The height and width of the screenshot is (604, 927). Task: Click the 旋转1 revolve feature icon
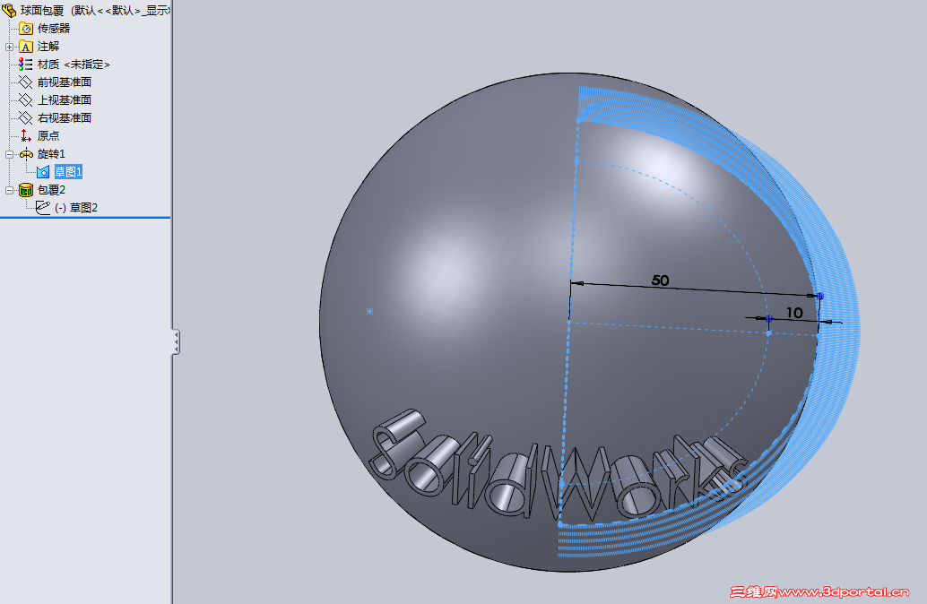pos(26,154)
